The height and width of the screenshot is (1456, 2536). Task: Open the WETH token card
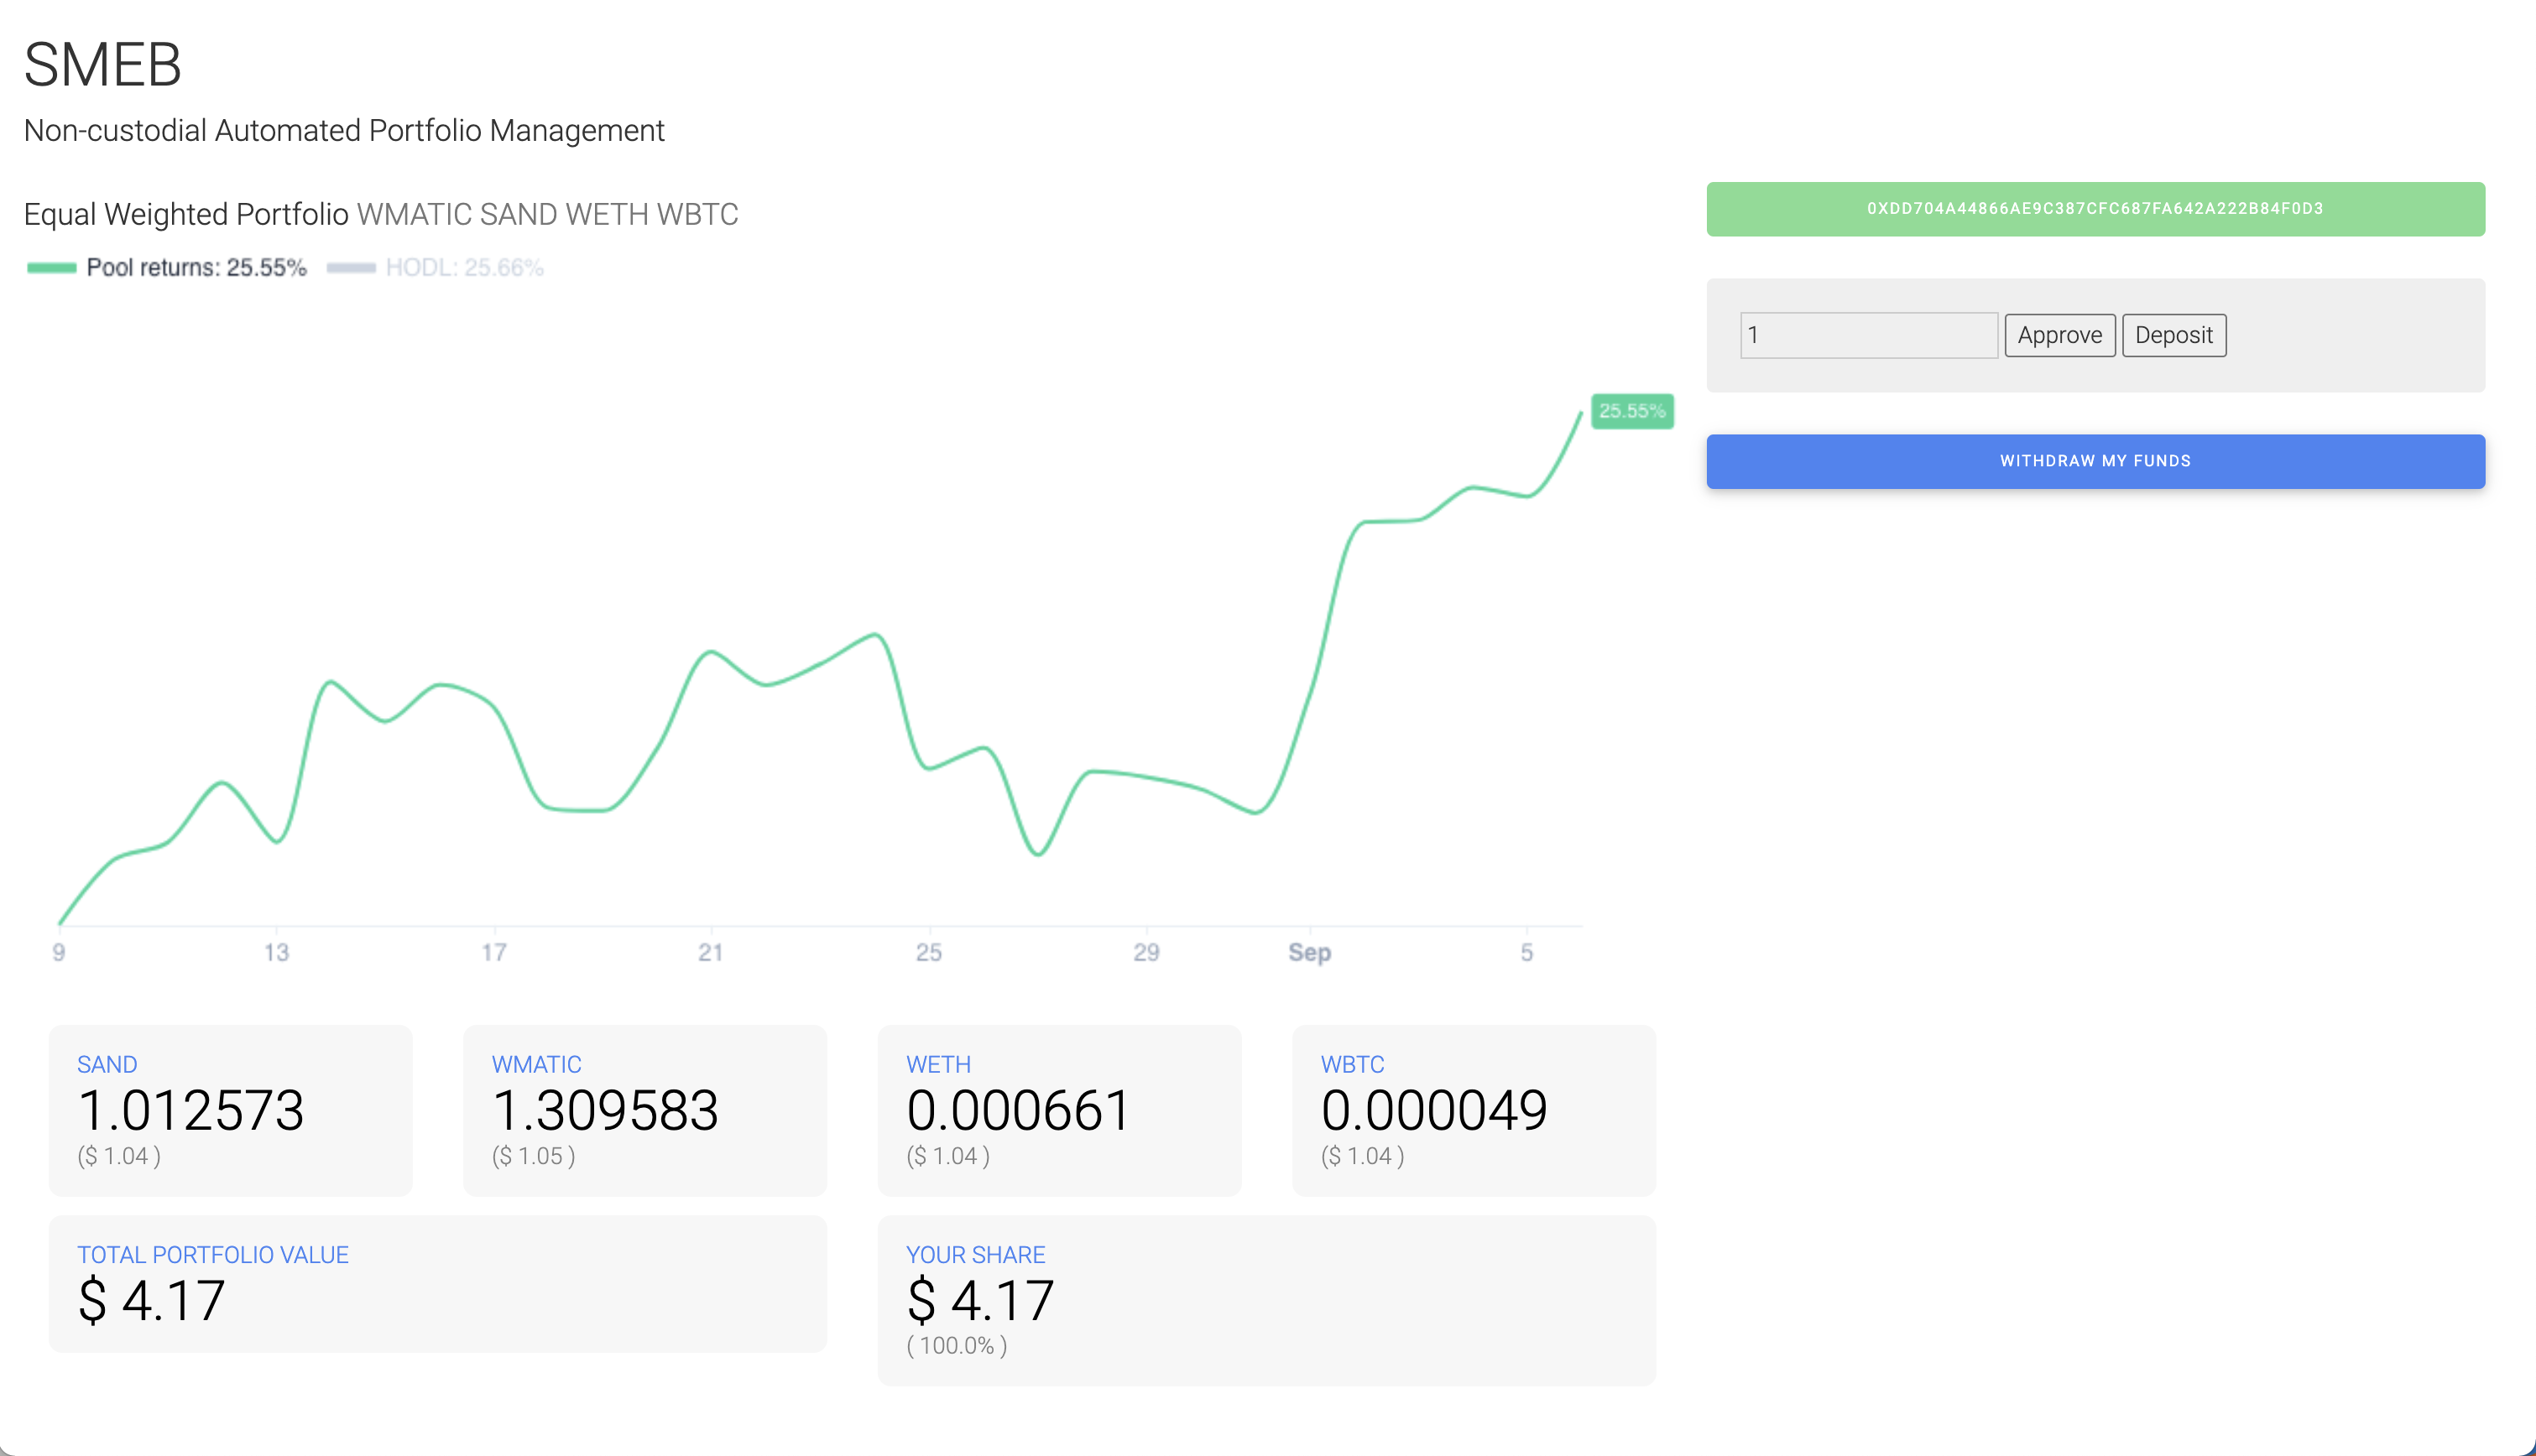pyautogui.click(x=1058, y=1110)
